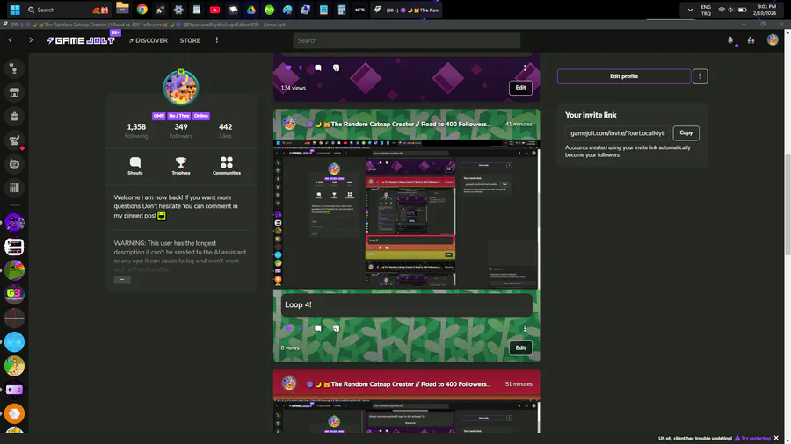Open the circular sticker icon in left sidebar
Viewport: 791px width, 444px height.
coord(14,164)
